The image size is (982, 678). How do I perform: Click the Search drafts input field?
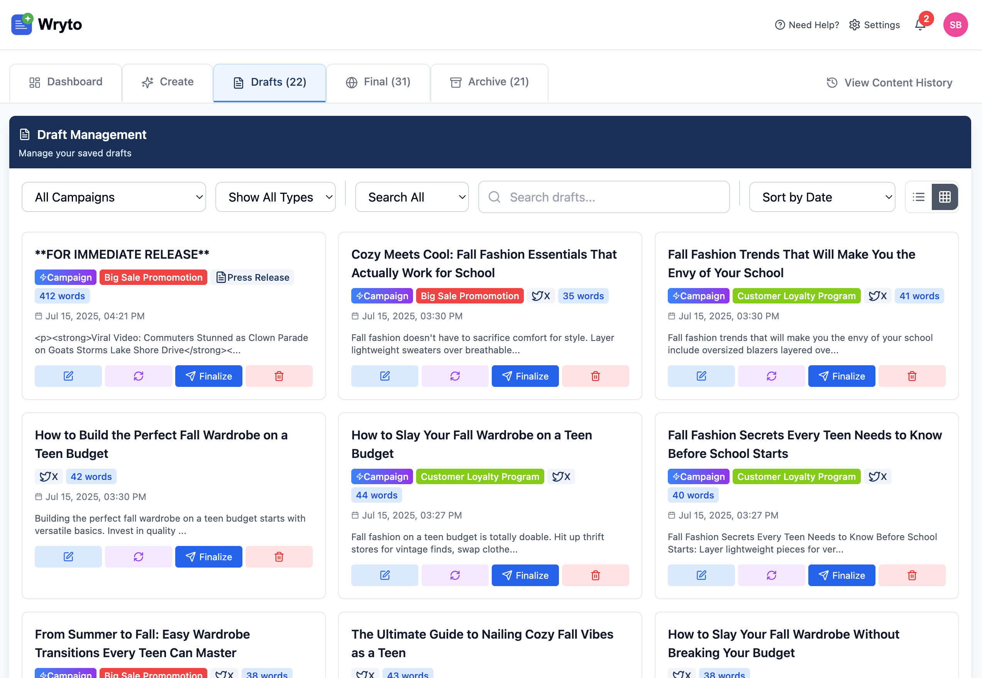(603, 197)
